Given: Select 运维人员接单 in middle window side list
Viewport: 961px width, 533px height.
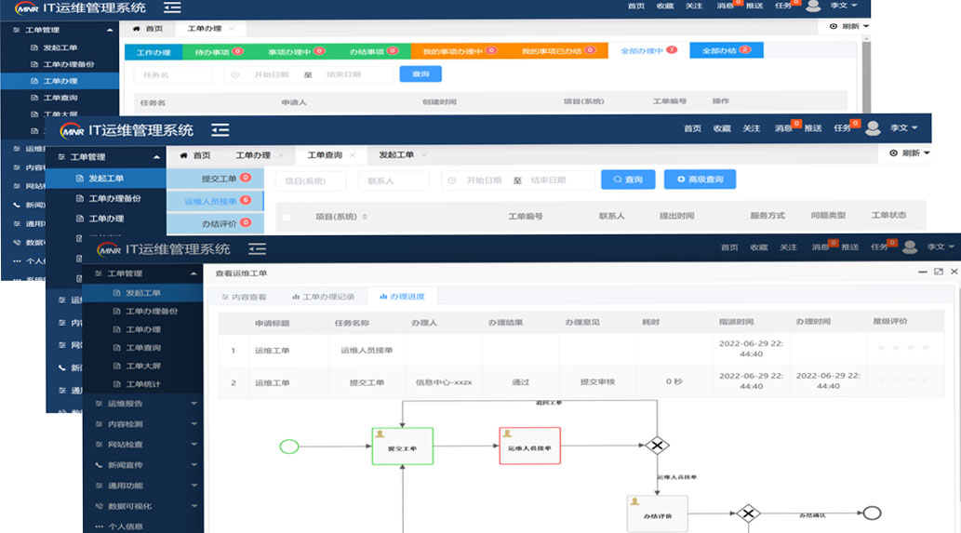Looking at the screenshot, I should pos(215,201).
